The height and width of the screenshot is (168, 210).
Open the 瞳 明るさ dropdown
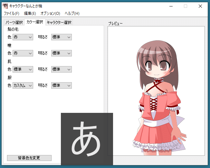coord(62,53)
